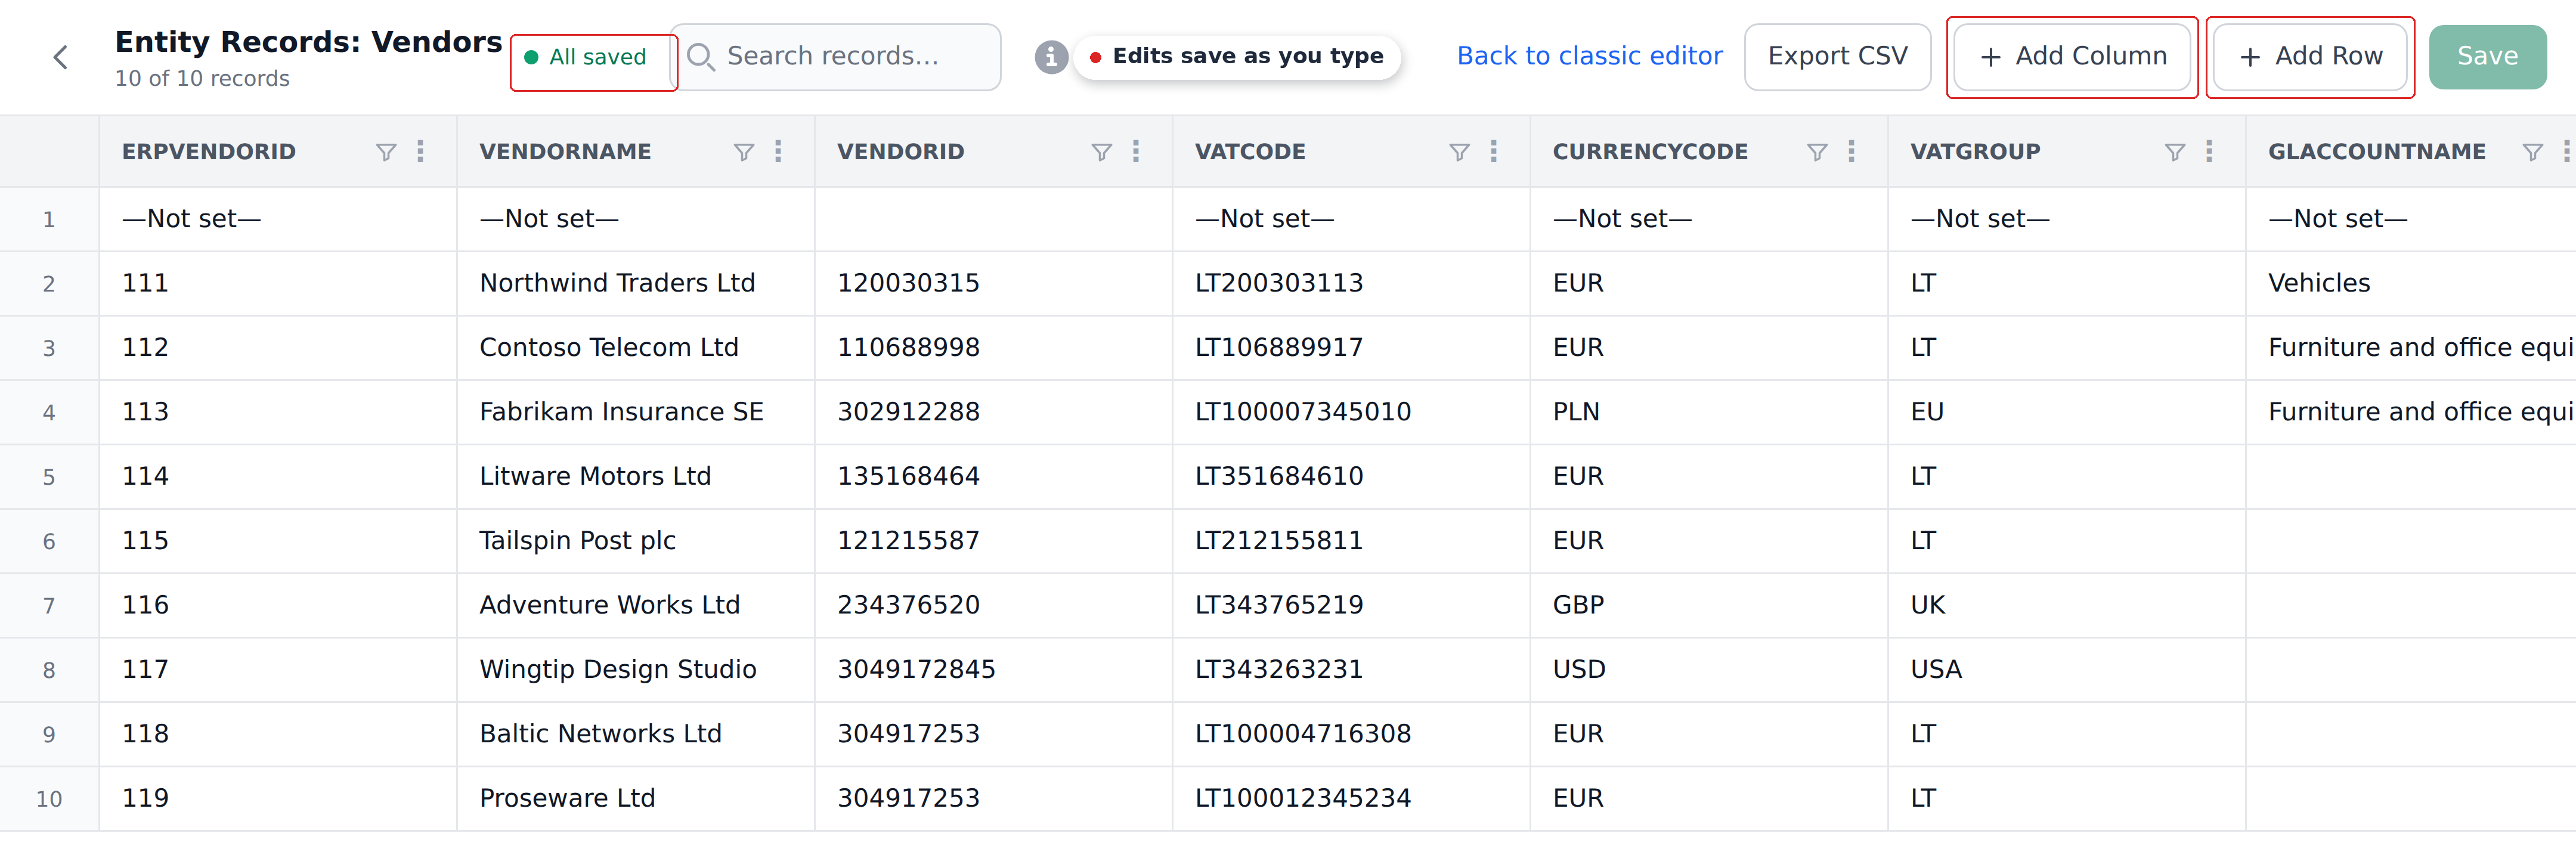
Task: Select the USA VAT group cell
Action: point(2067,670)
